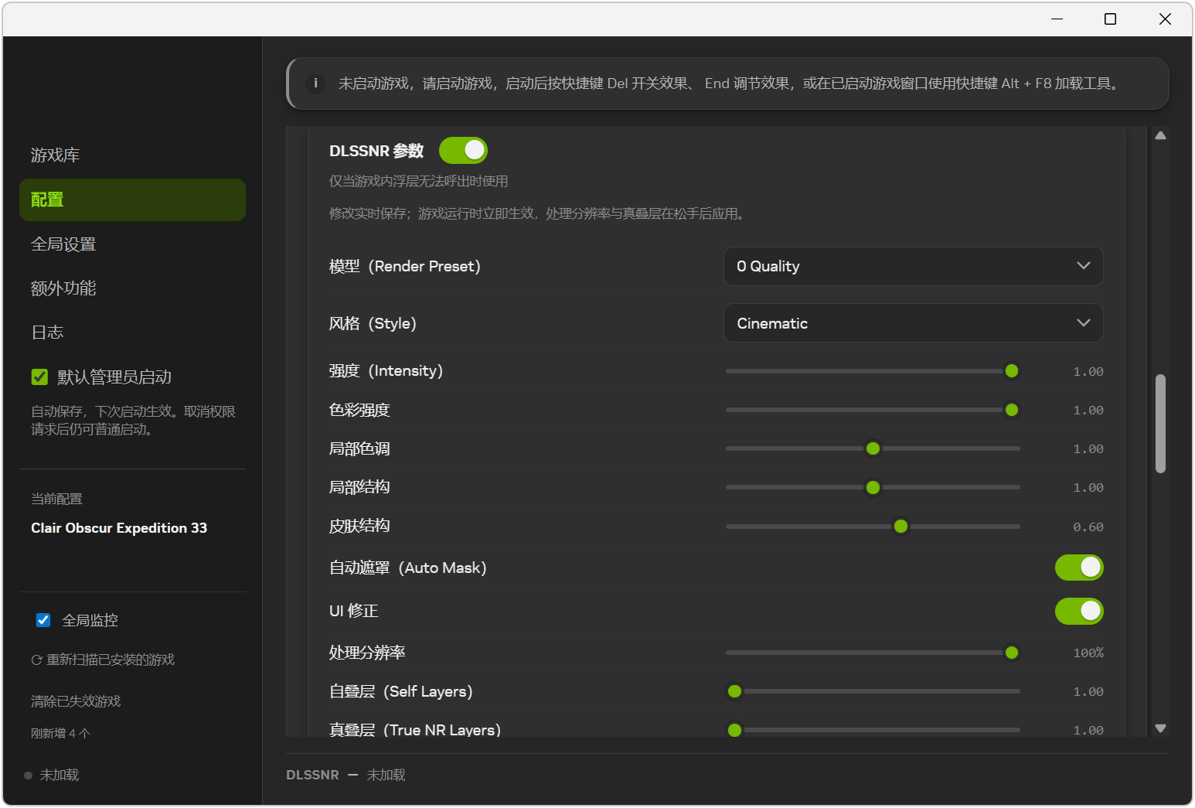The width and height of the screenshot is (1195, 808).
Task: Uncheck the 全局监控 checkbox
Action: coord(43,620)
